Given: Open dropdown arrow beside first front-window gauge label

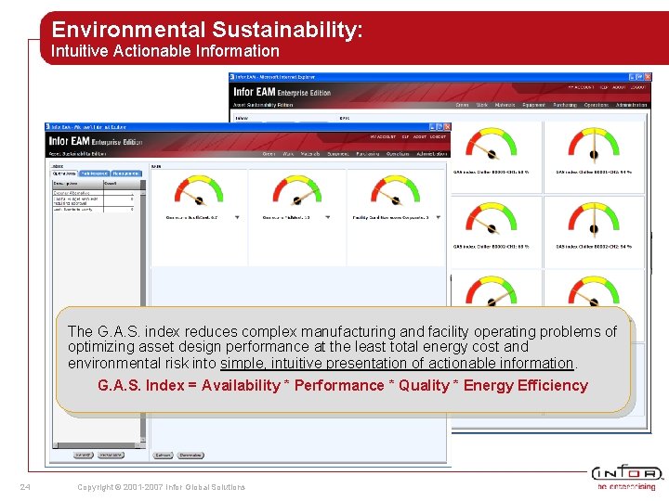Looking at the screenshot, I should click(x=237, y=217).
